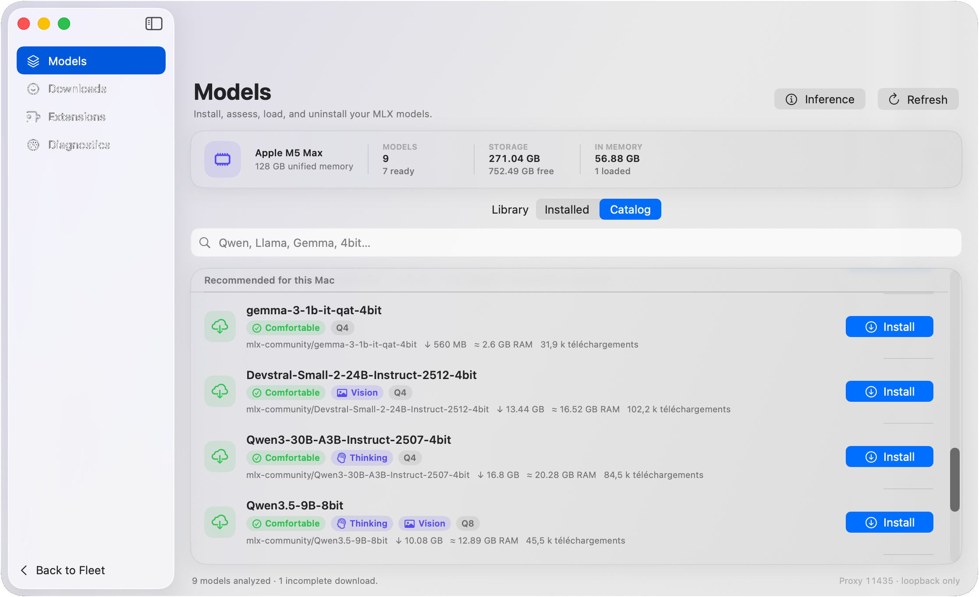Install gemma-3-1b-it-qat-4bit
The image size is (979, 597).
coord(889,327)
